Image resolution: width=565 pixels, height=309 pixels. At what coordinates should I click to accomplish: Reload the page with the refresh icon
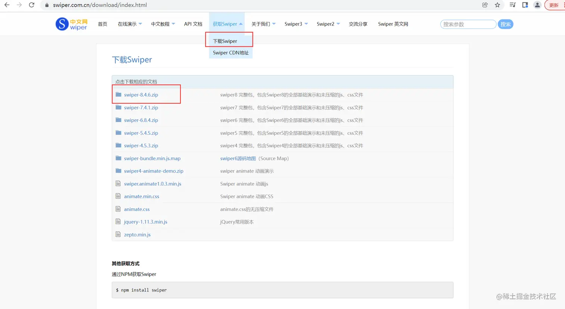click(32, 5)
